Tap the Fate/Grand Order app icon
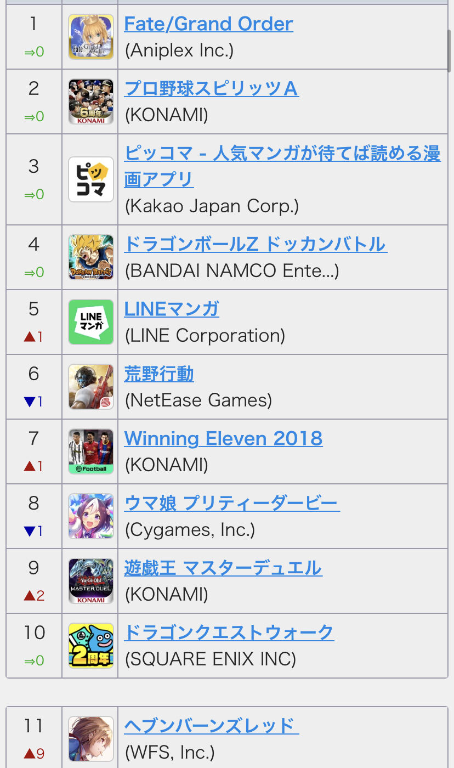Viewport: 454px width, 768px height. coord(91,37)
